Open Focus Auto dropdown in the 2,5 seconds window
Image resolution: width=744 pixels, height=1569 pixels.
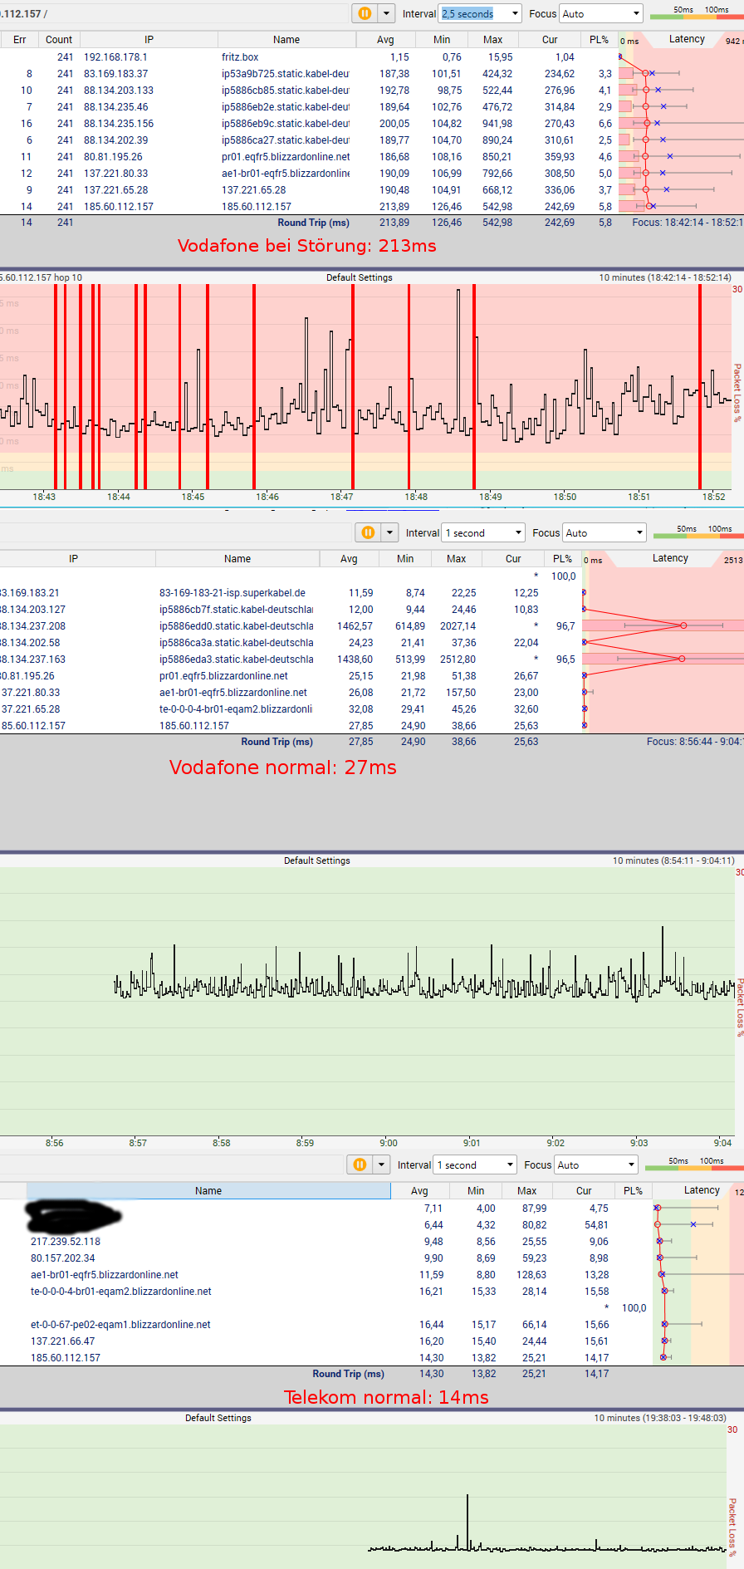click(601, 13)
